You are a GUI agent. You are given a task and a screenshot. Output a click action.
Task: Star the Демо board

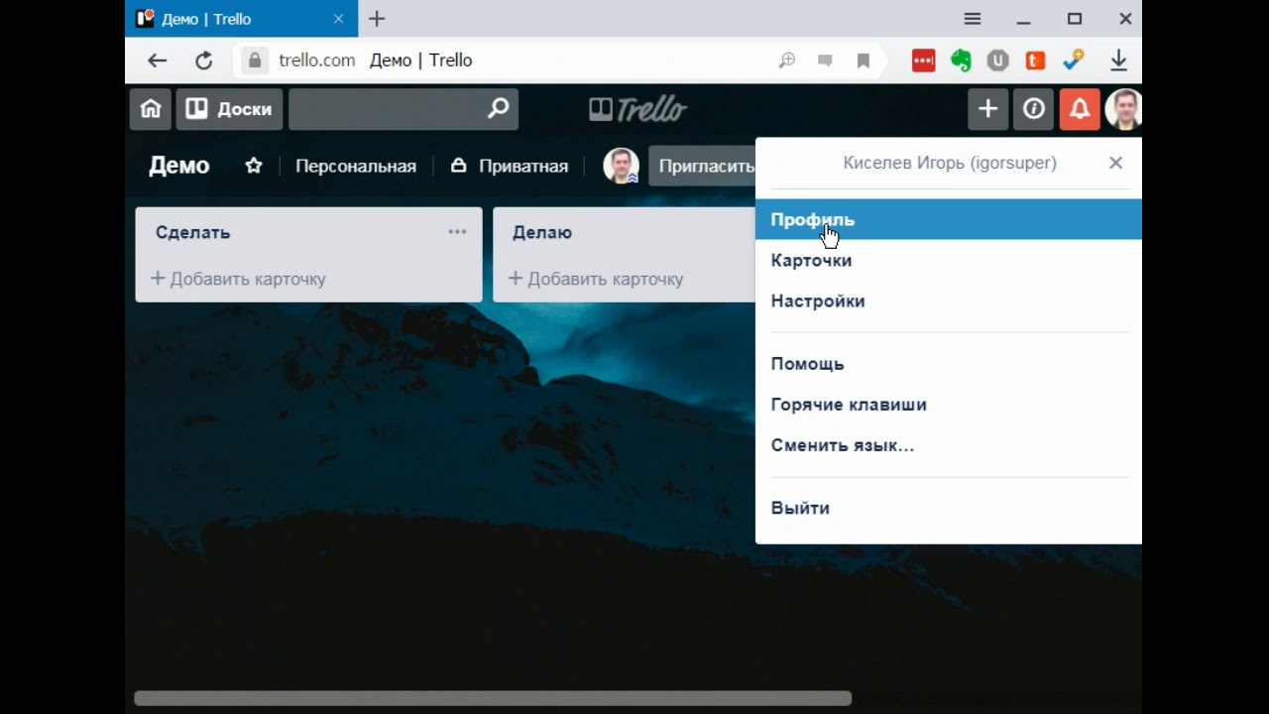254,166
